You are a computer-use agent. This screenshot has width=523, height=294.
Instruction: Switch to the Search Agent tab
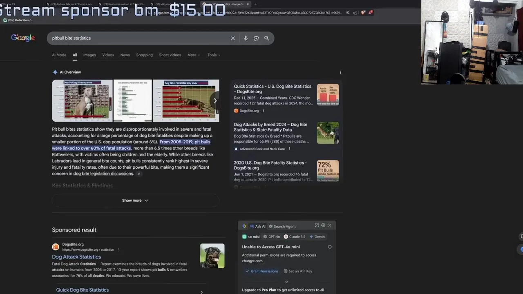click(282, 226)
